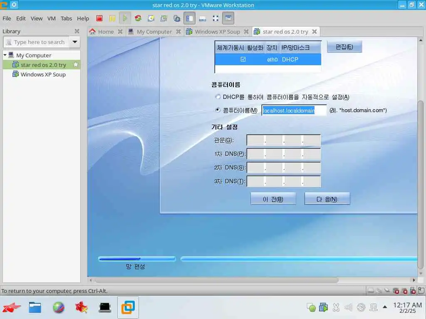Click the full screen mode icon
426x319 pixels.
pos(216,18)
